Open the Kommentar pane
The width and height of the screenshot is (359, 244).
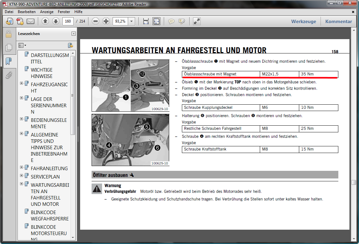click(338, 22)
